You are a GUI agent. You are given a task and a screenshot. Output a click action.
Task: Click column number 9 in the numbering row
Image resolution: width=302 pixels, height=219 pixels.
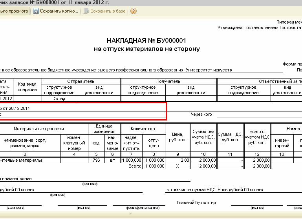point(178,154)
